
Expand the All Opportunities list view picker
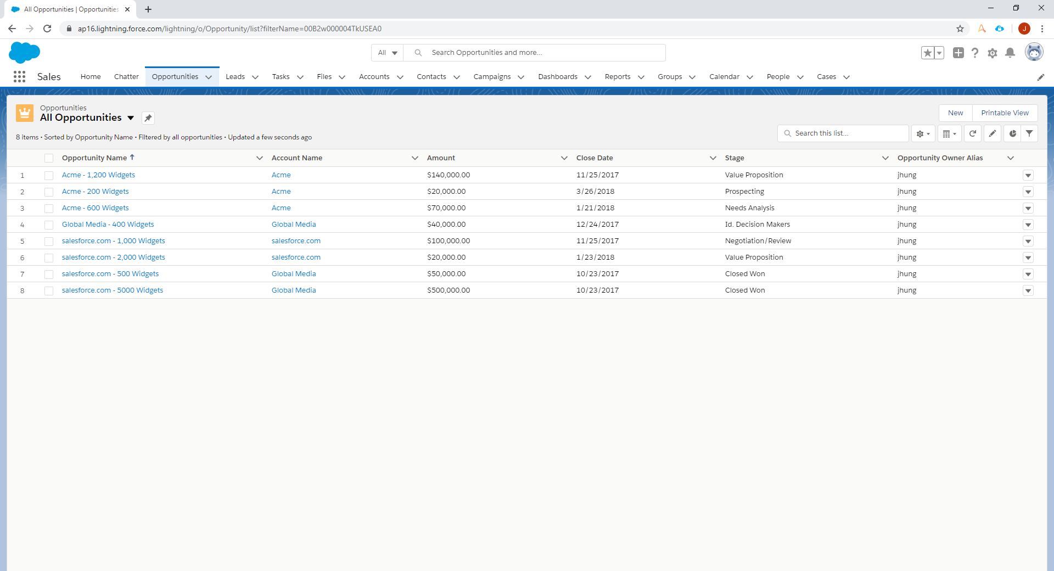pyautogui.click(x=131, y=118)
